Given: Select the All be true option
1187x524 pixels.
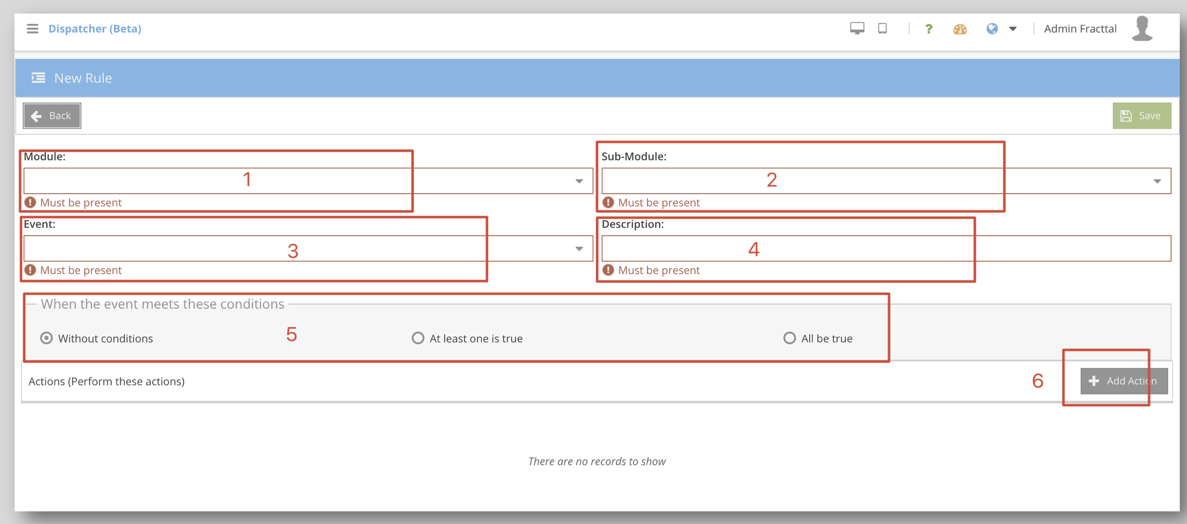Looking at the screenshot, I should 789,338.
